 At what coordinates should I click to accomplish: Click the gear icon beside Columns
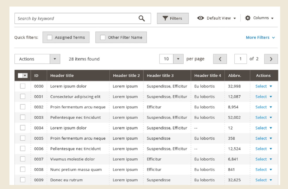click(x=248, y=18)
